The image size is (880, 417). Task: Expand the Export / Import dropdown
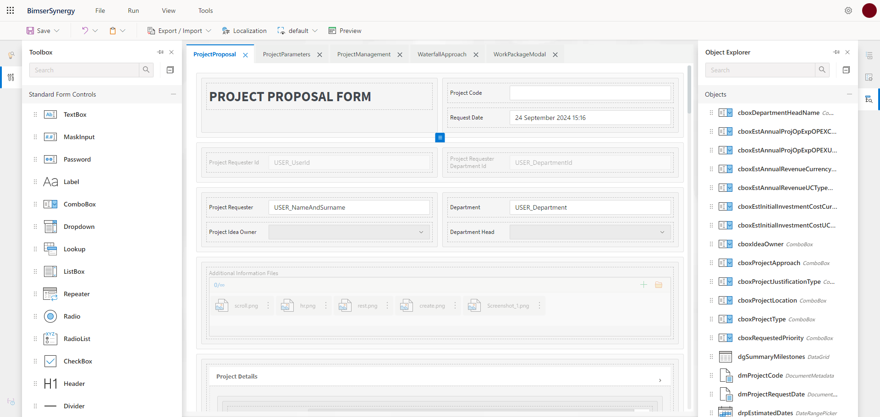click(209, 31)
